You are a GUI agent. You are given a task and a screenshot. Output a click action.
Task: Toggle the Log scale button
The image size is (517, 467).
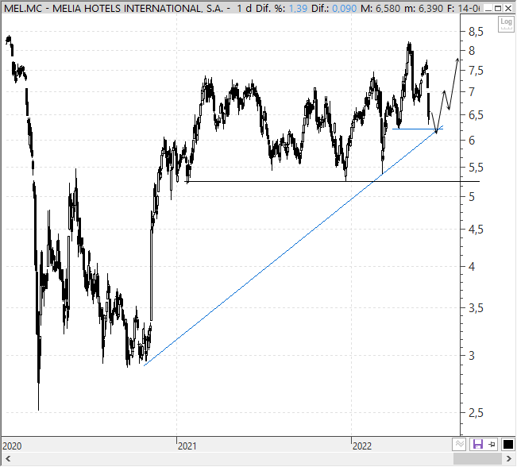click(x=506, y=24)
